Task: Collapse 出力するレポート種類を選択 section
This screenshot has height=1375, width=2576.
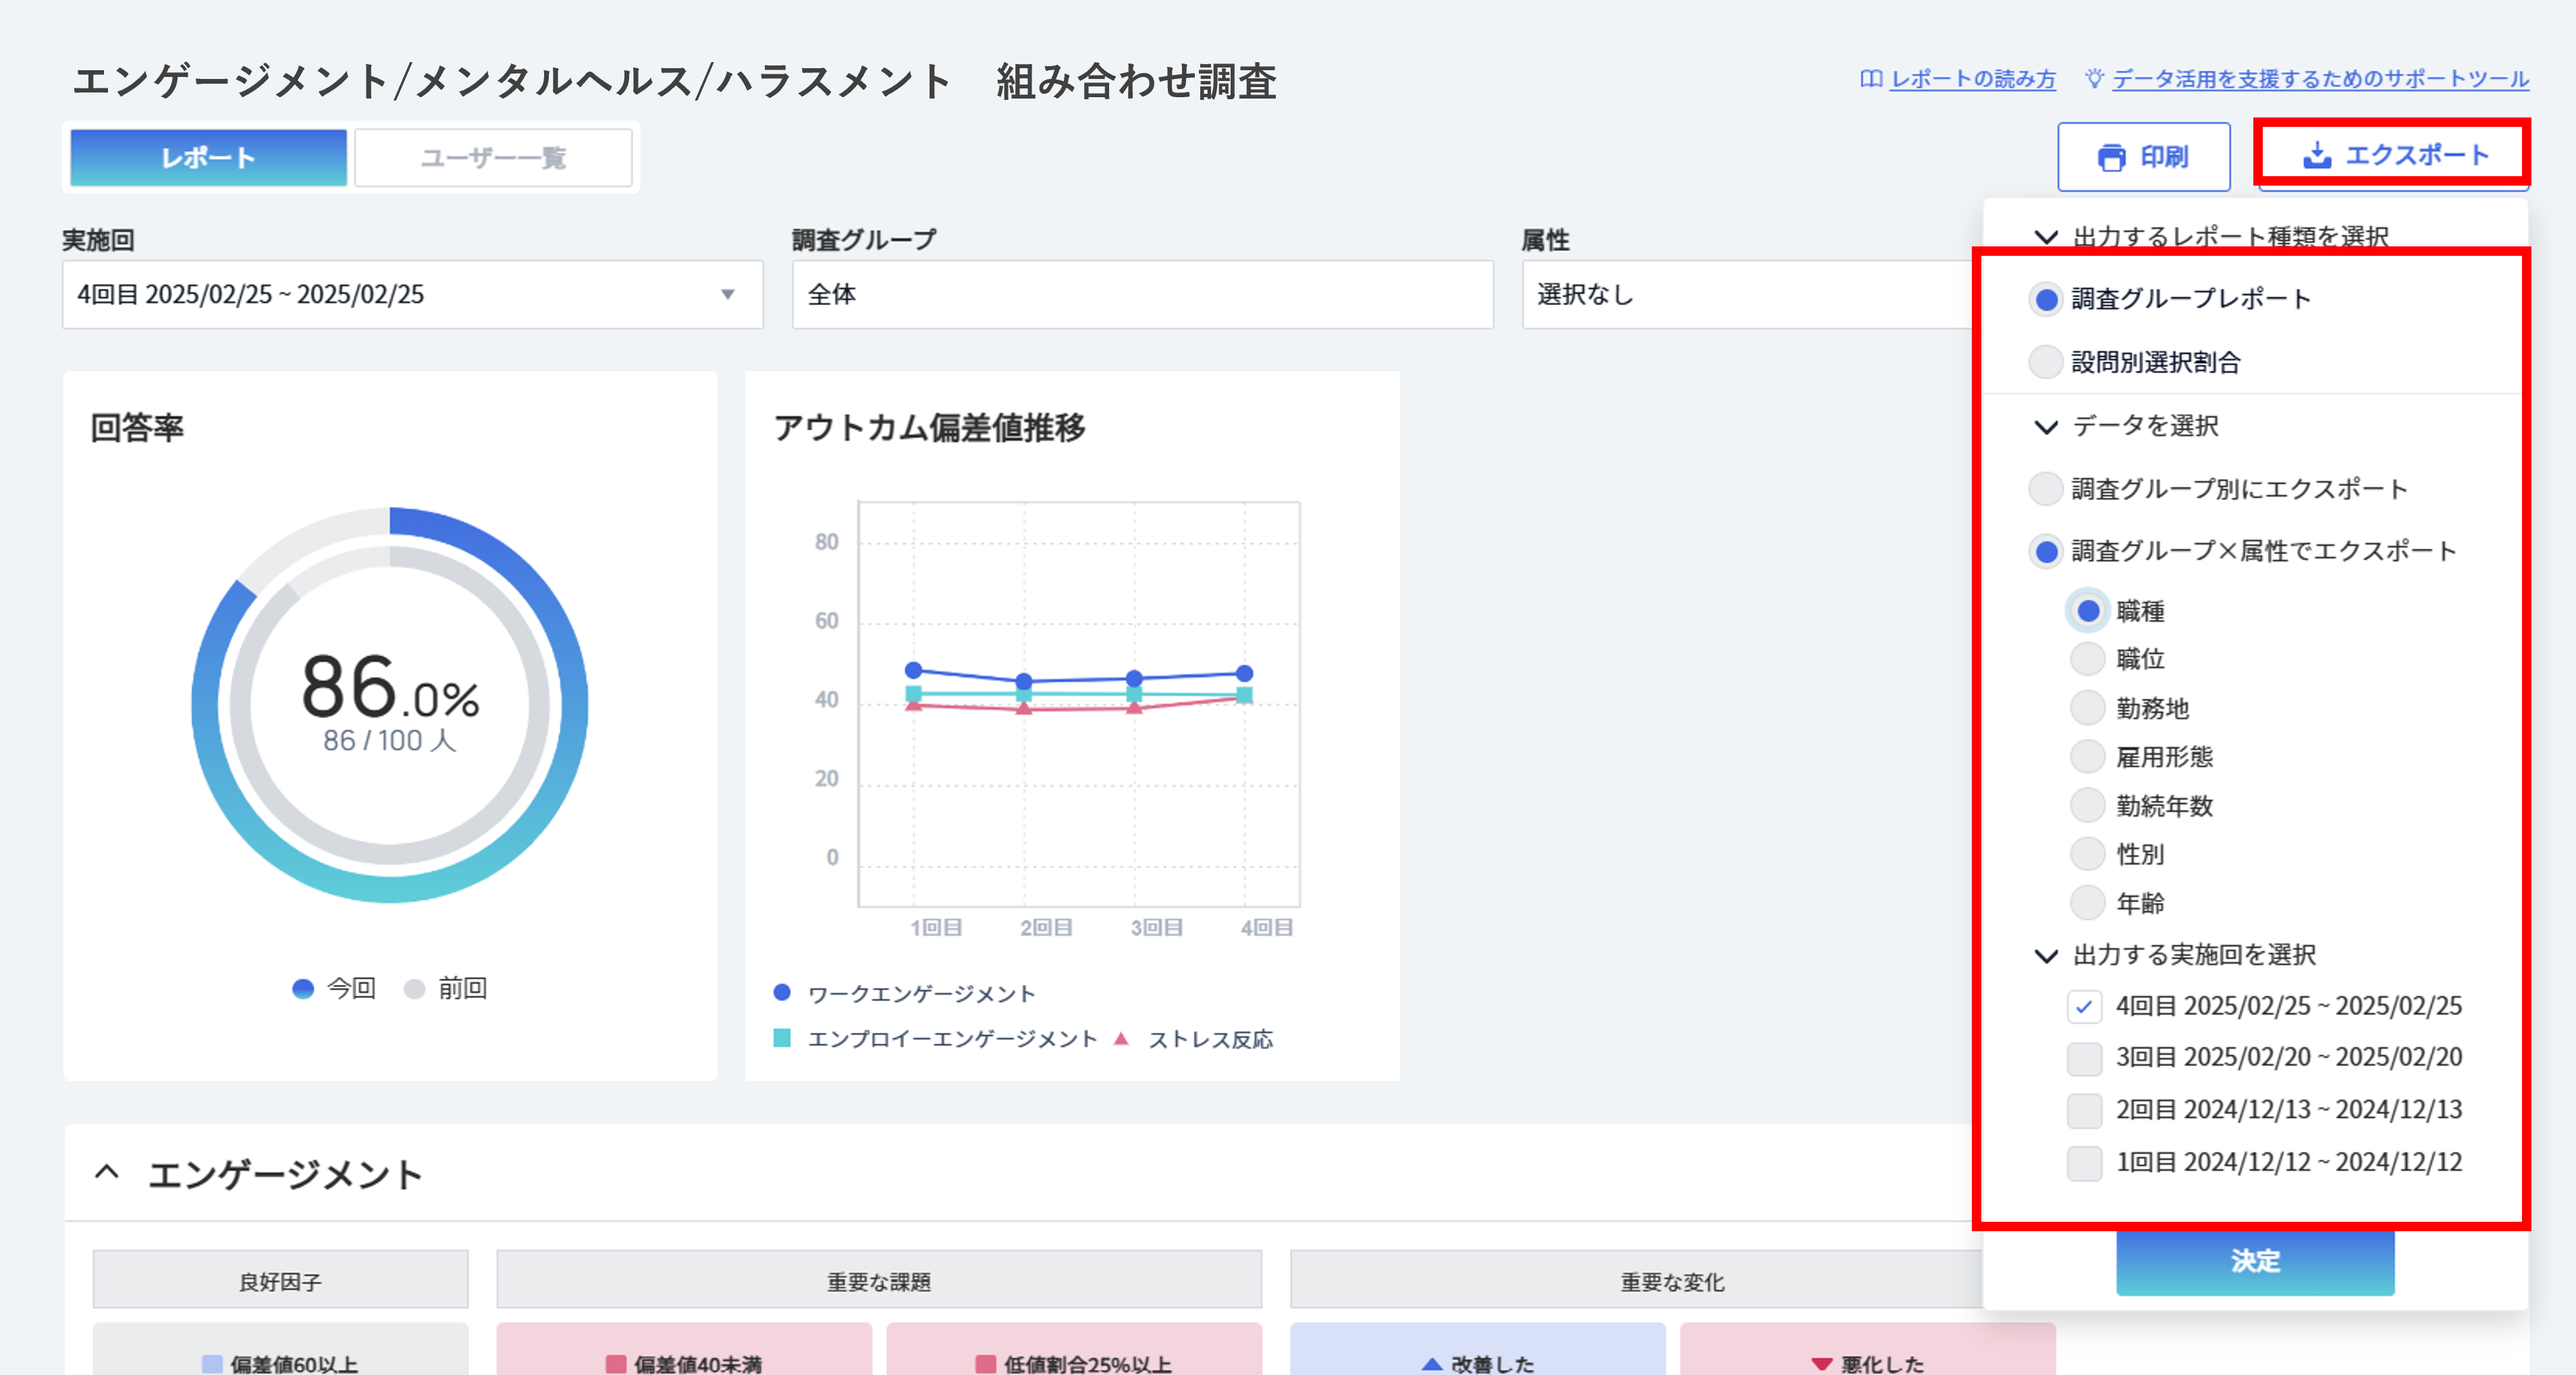Action: (x=2046, y=237)
